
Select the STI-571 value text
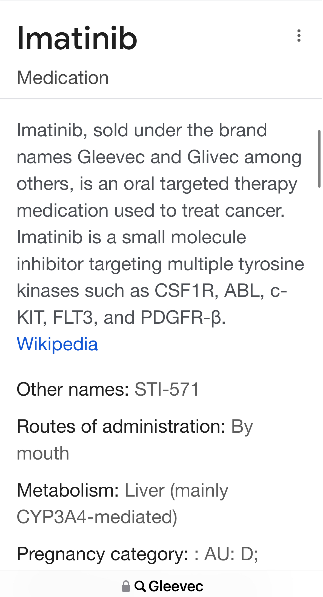coord(167,389)
